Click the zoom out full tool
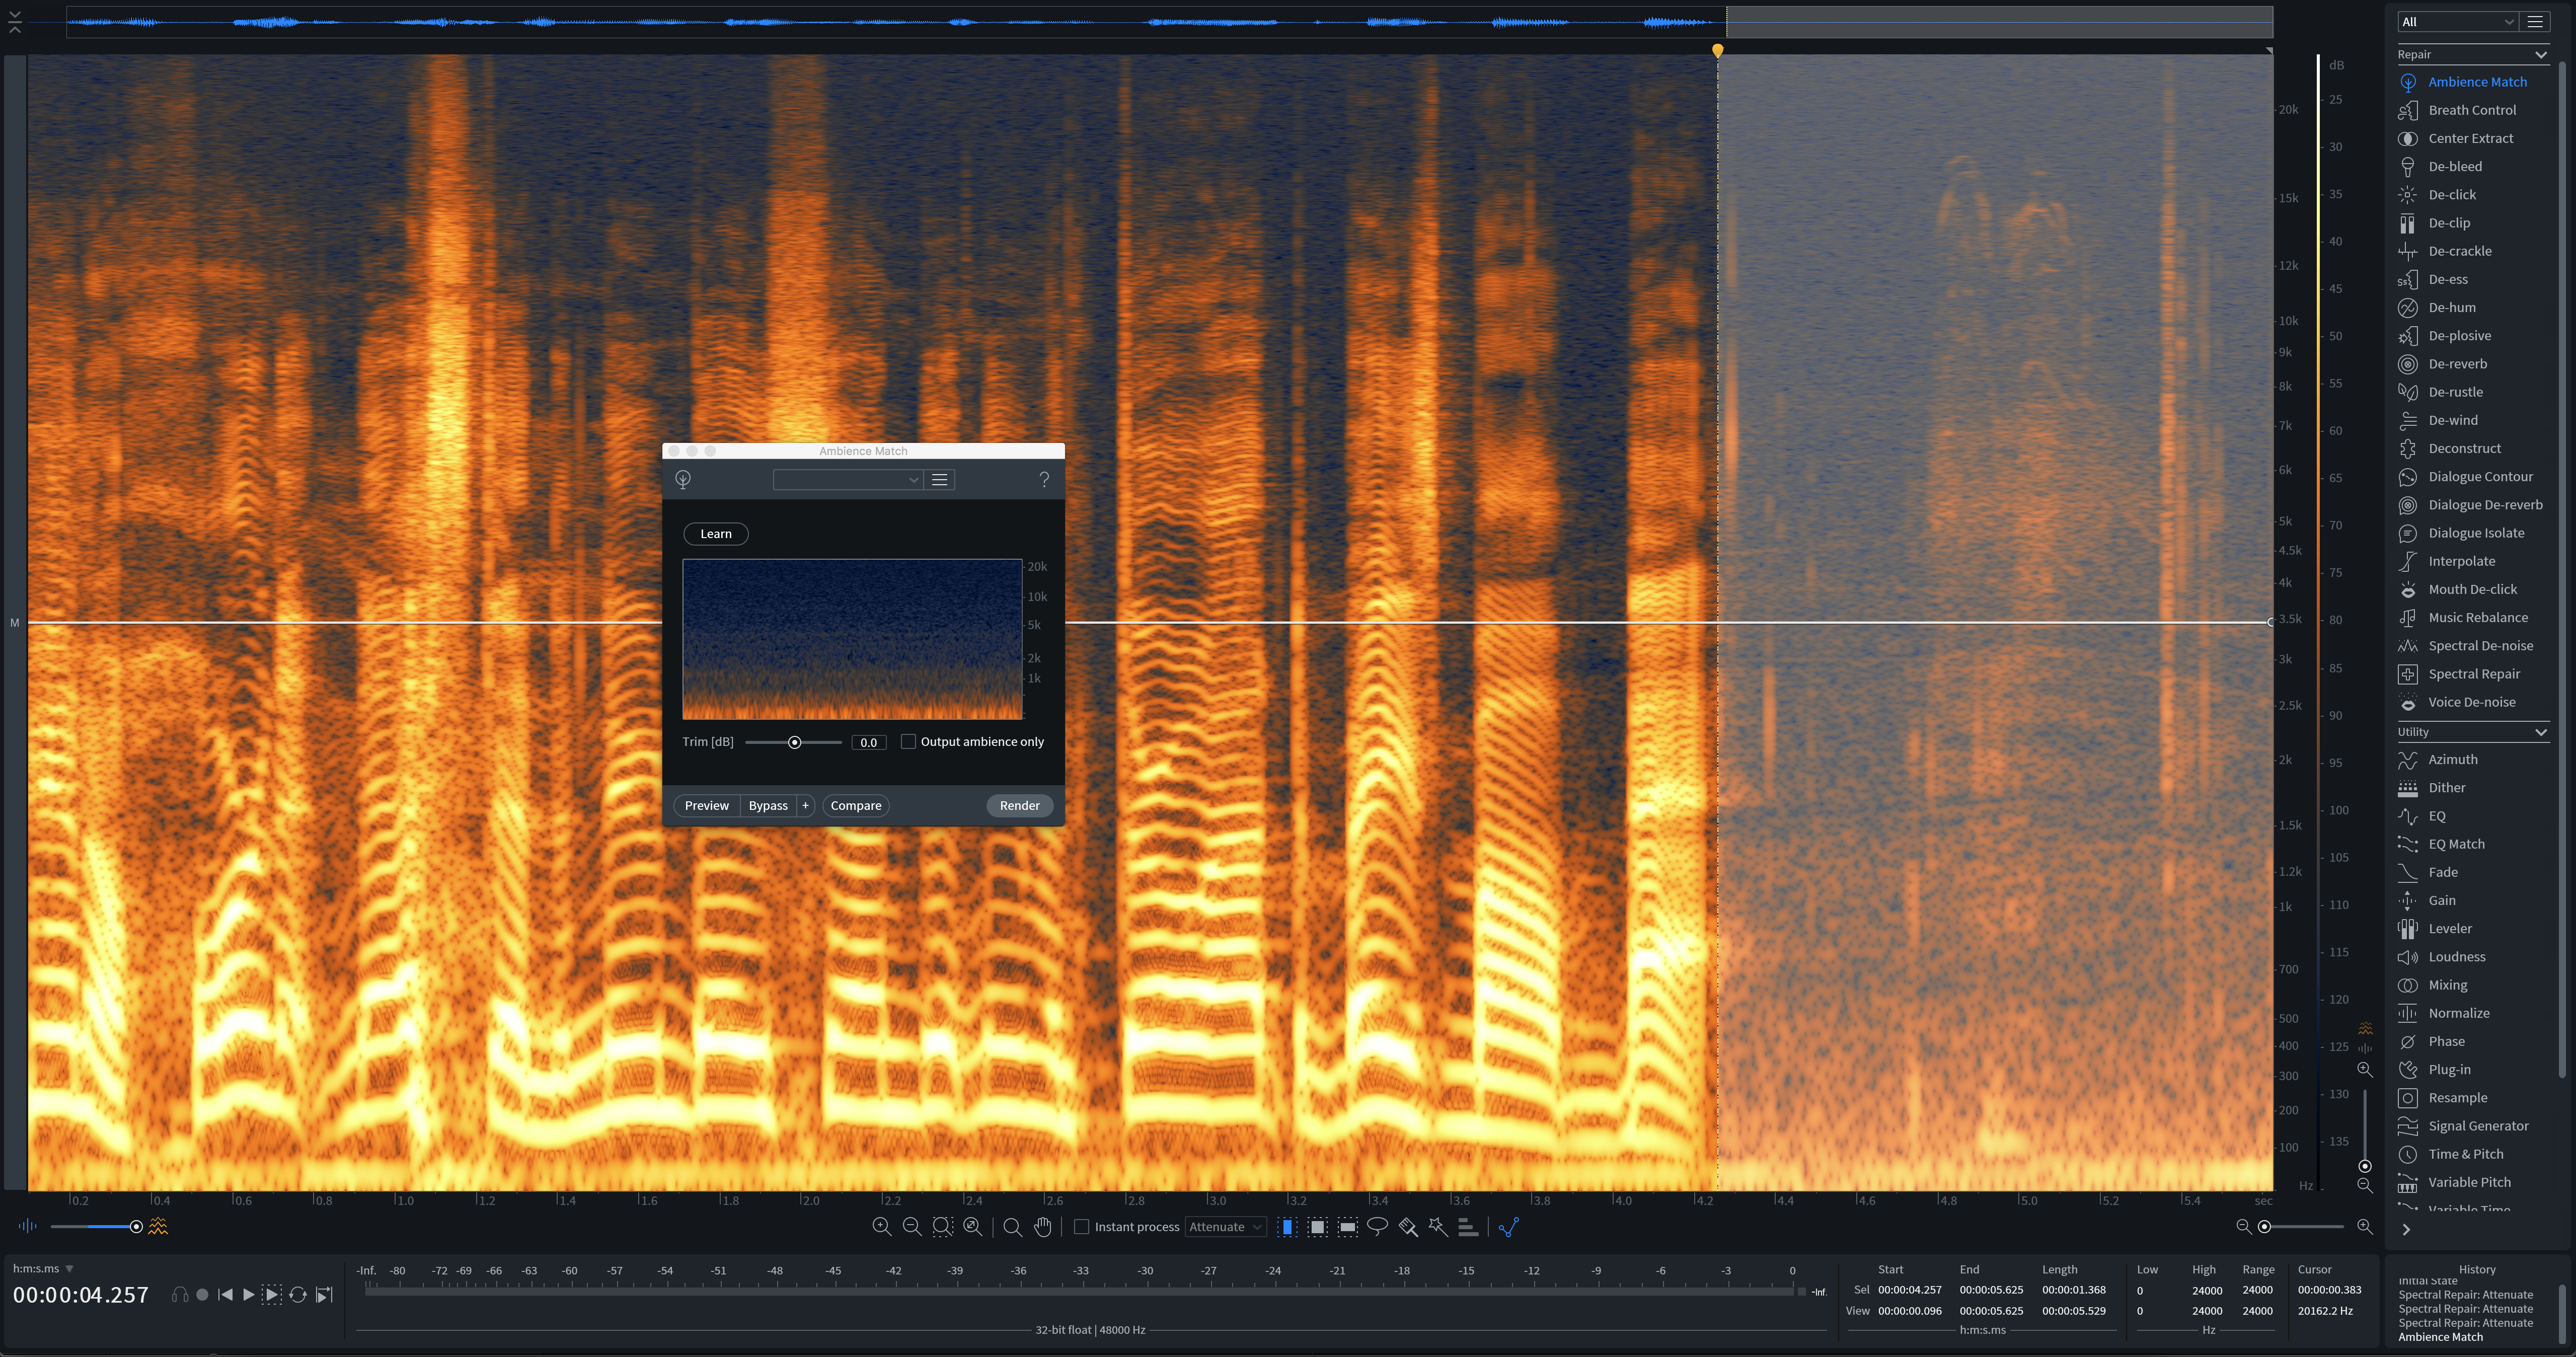Image resolution: width=2576 pixels, height=1357 pixels. point(972,1227)
